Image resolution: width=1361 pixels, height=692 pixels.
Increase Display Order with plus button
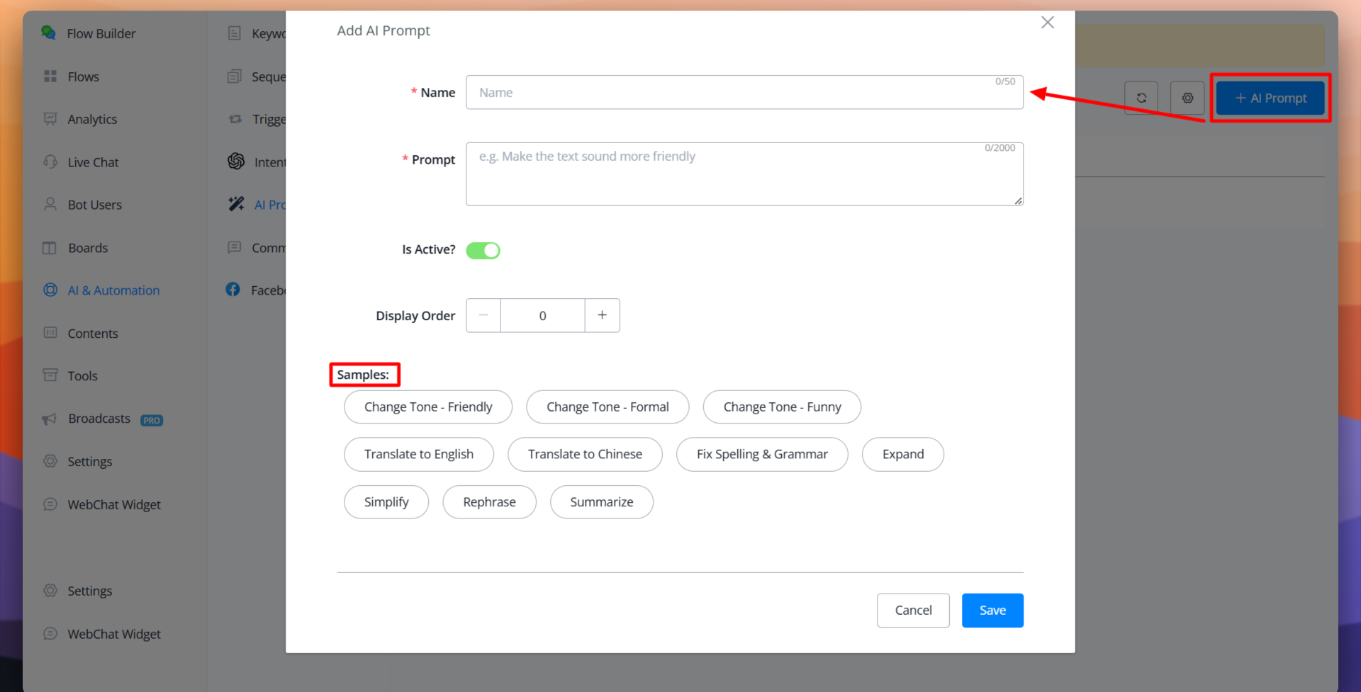pos(602,315)
